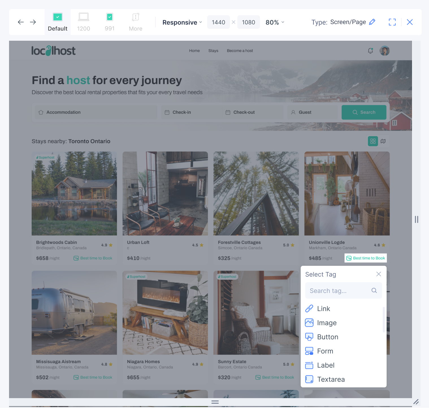Choose the Textarea tag option

click(331, 379)
